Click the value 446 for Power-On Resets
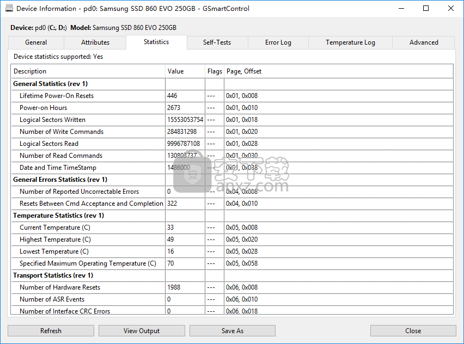The width and height of the screenshot is (464, 344). (x=172, y=96)
